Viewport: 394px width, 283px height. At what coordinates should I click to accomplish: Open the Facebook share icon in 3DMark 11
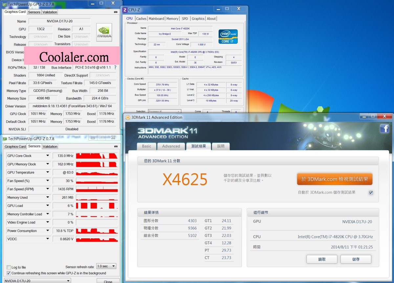coord(384,129)
